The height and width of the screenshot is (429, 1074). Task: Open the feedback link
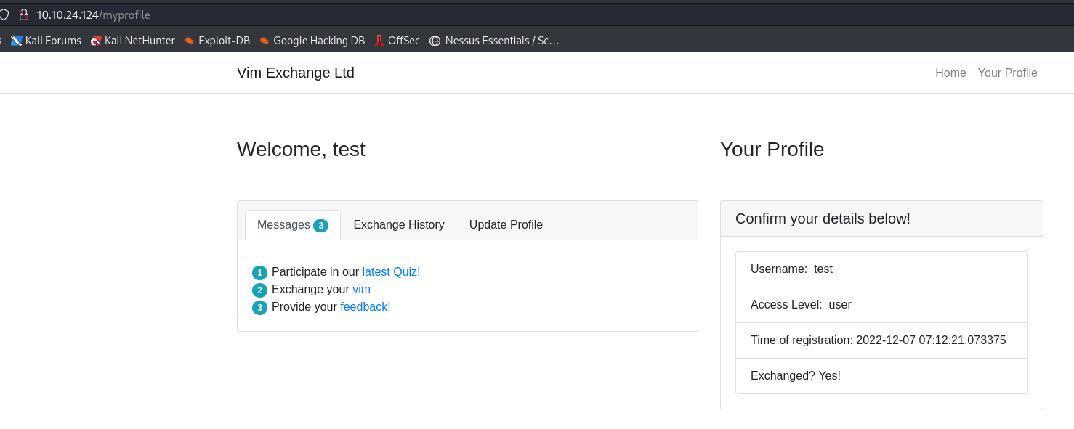(365, 307)
